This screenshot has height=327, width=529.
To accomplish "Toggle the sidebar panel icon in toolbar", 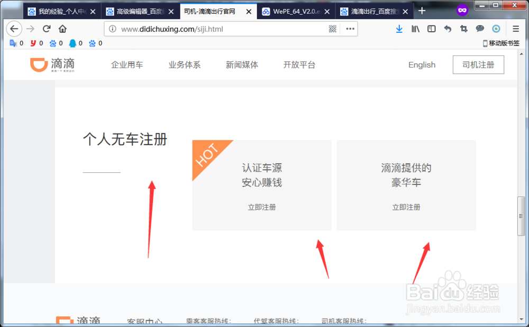I will pos(432,29).
